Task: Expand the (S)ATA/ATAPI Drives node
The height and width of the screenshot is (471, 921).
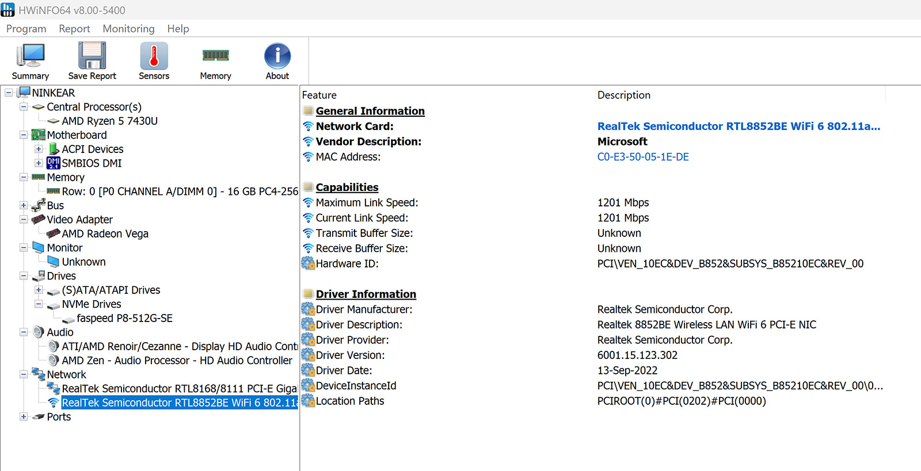Action: [x=39, y=290]
